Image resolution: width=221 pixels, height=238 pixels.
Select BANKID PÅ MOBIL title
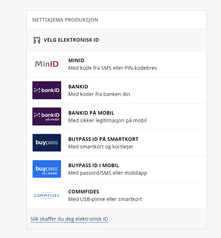(91, 113)
